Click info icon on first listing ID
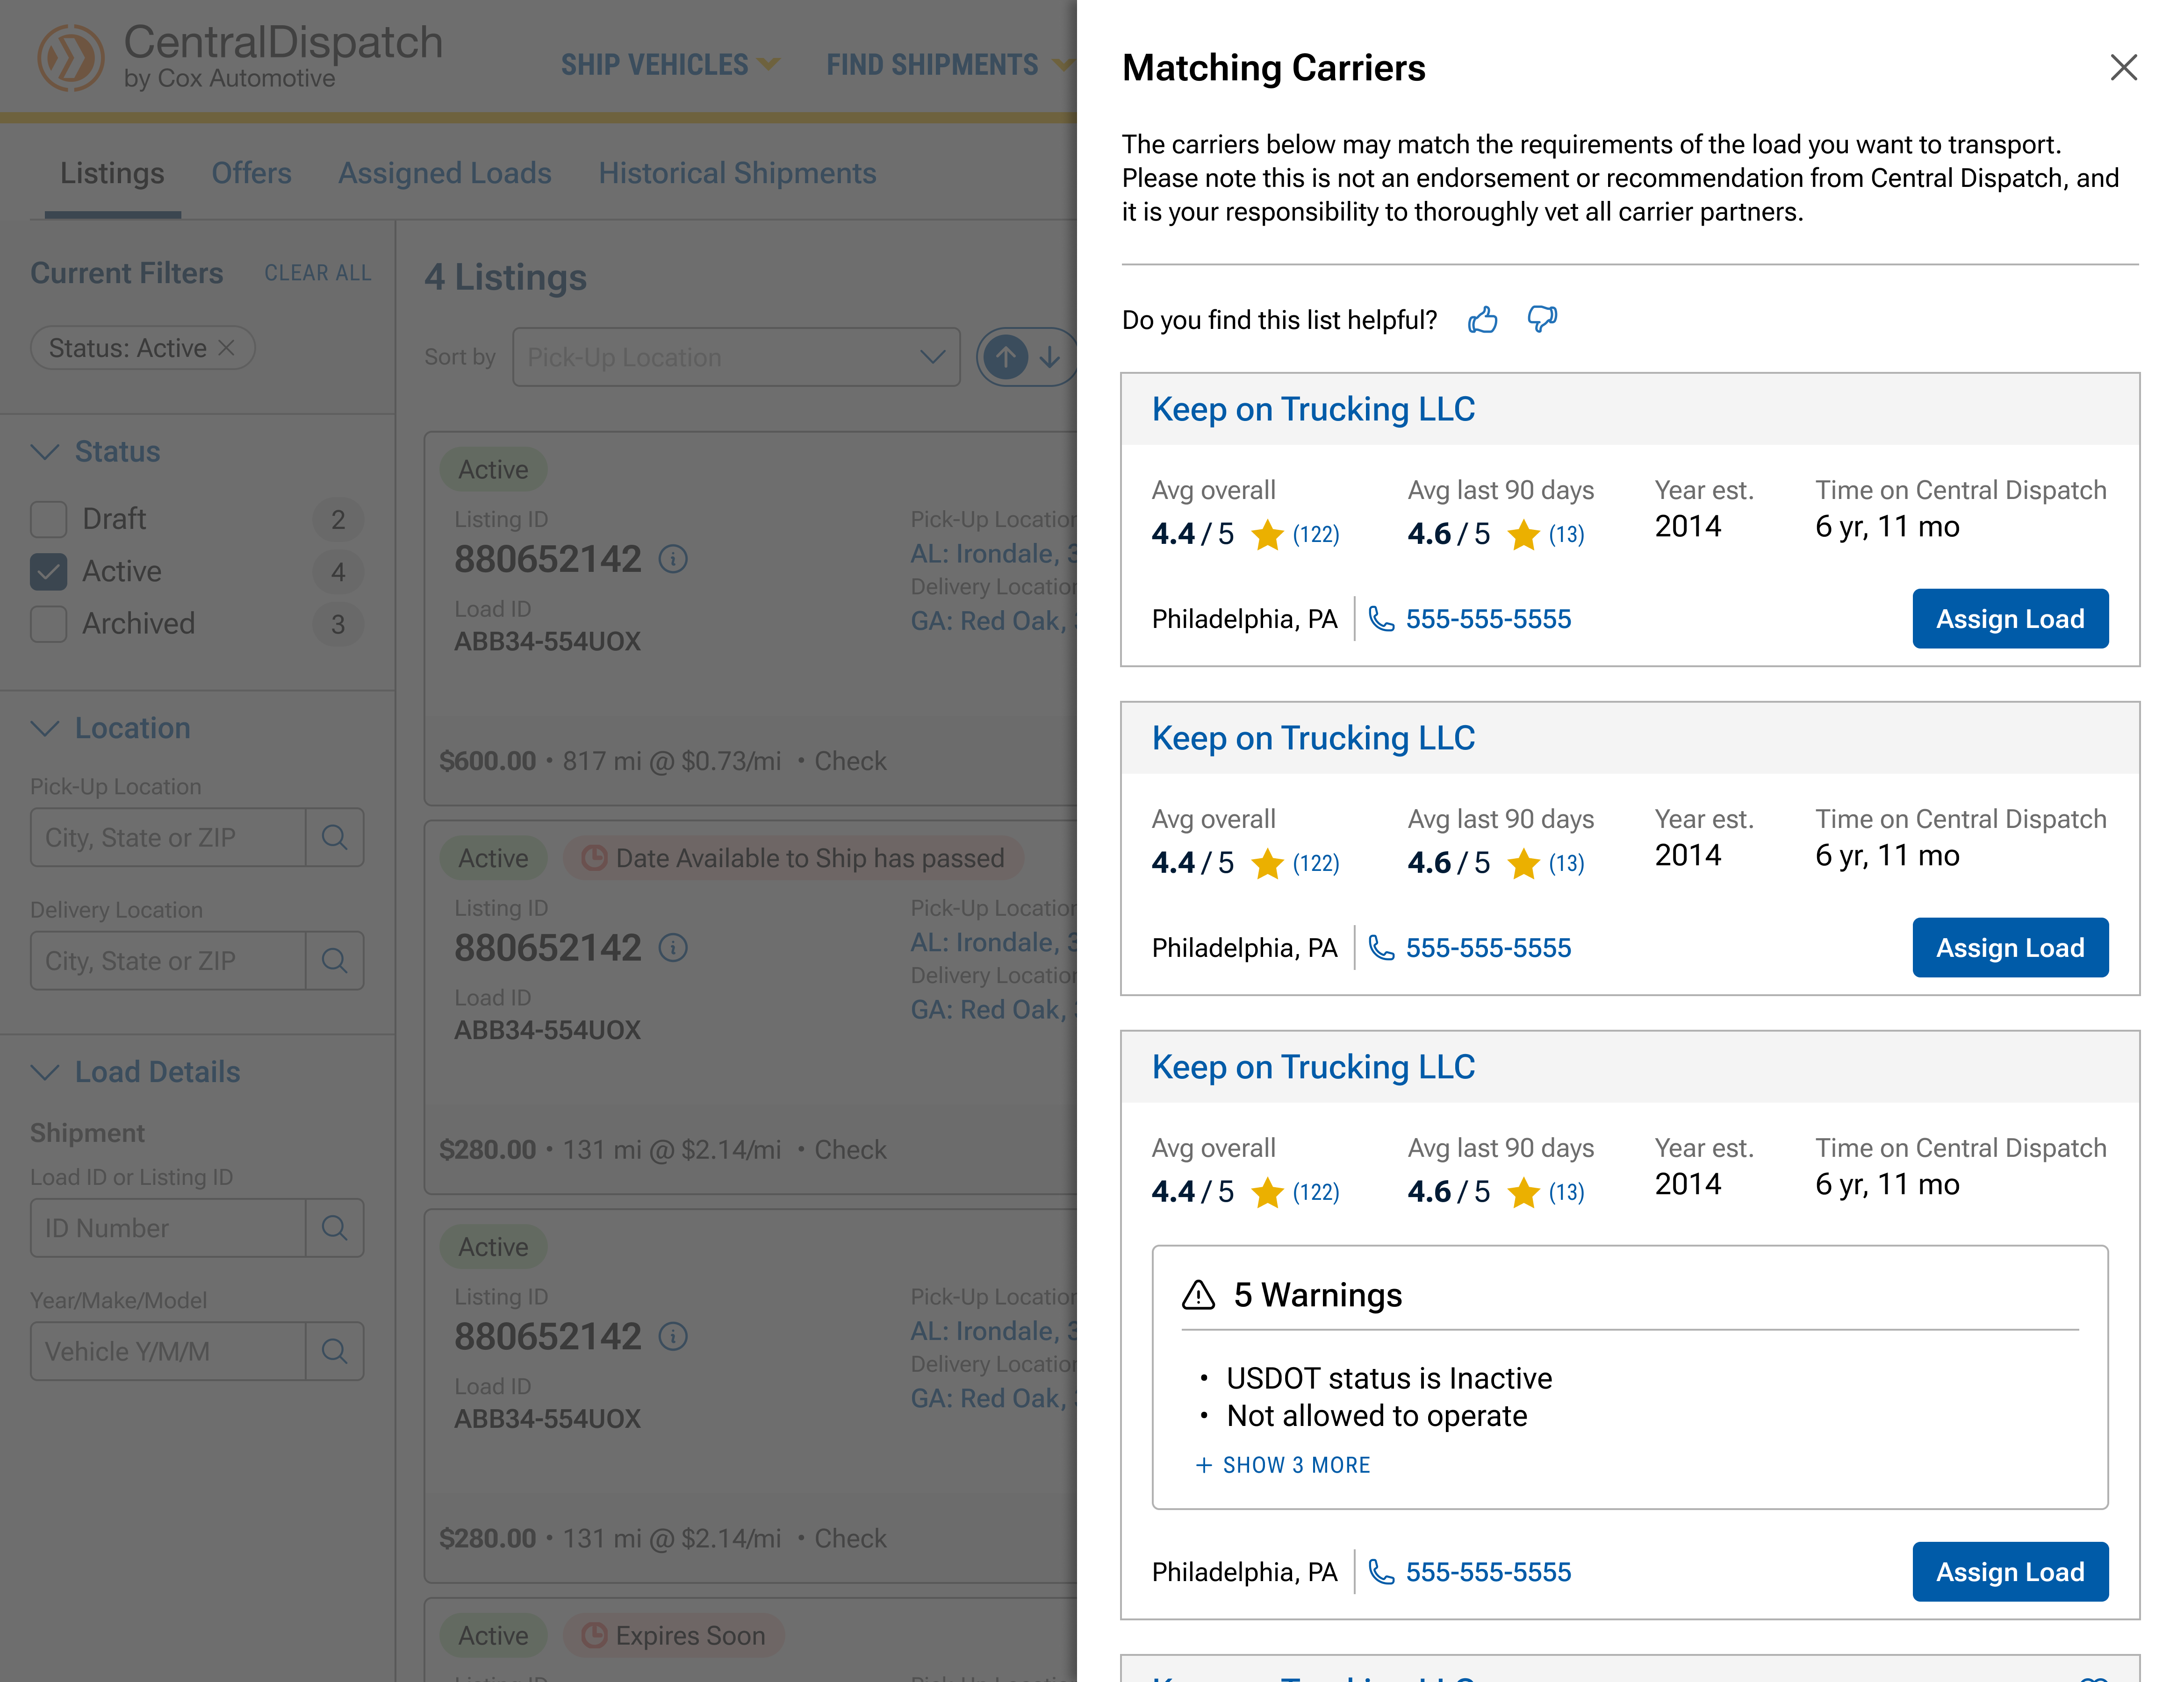Screen dimensions: 2184x1682 coord(673,559)
